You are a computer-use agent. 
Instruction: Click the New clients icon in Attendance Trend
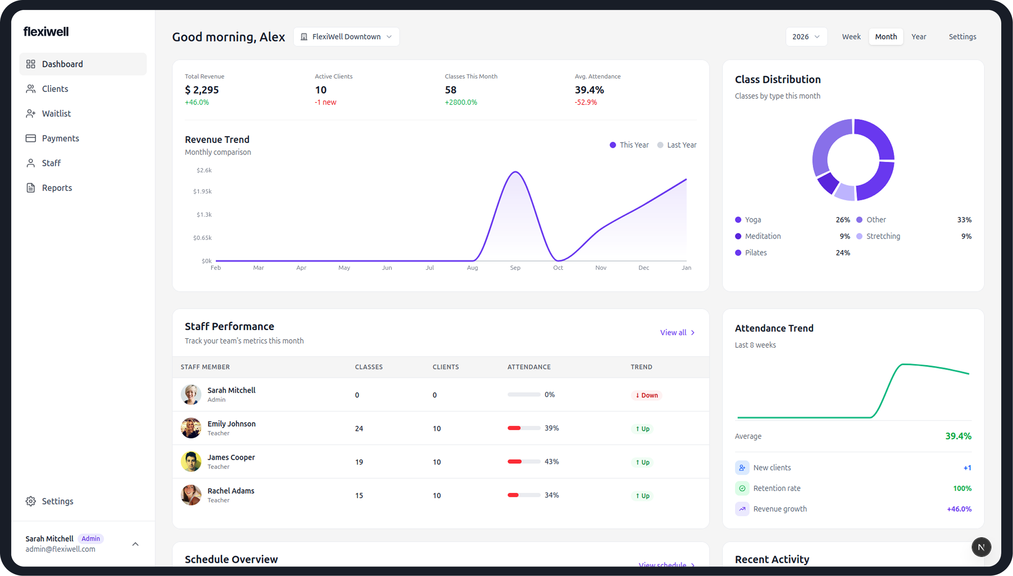point(742,467)
